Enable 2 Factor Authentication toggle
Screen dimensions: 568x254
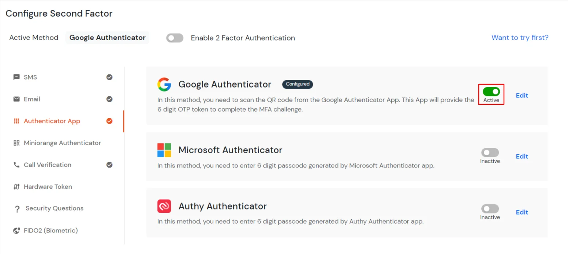pyautogui.click(x=175, y=38)
